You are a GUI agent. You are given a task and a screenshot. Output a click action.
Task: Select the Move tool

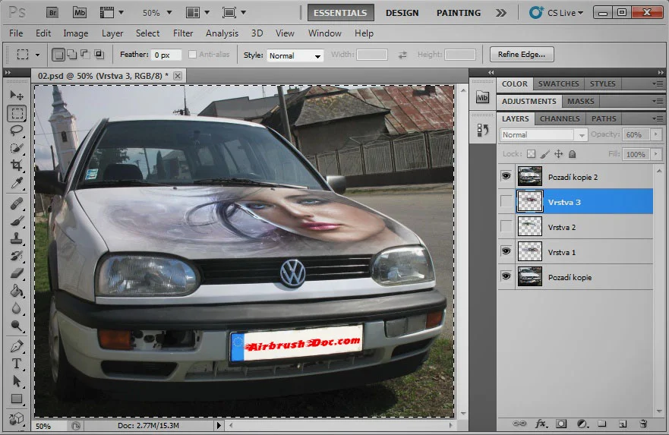coord(17,95)
